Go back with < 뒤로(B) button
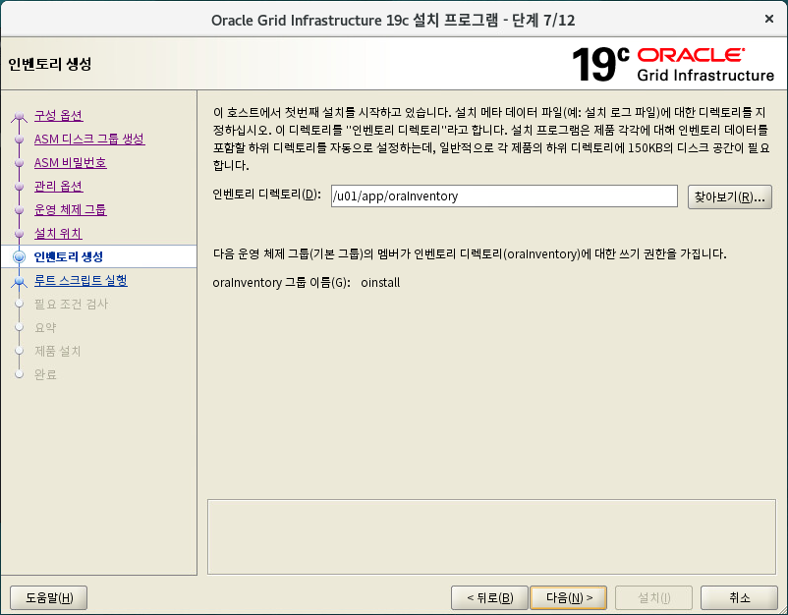 coord(489,598)
